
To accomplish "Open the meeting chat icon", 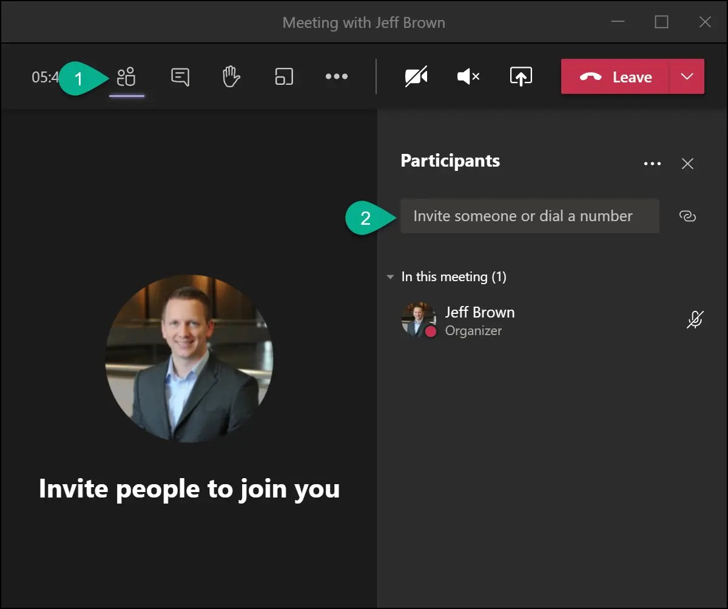I will tap(180, 76).
